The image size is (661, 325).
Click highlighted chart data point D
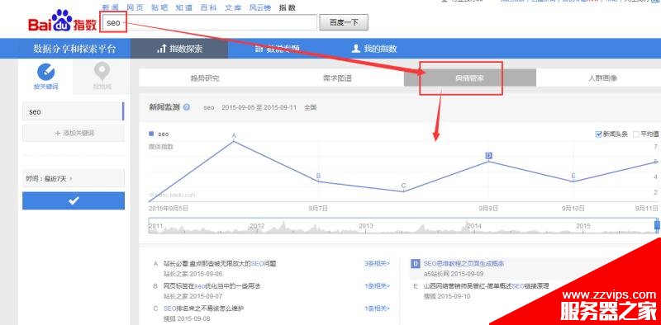(x=488, y=156)
